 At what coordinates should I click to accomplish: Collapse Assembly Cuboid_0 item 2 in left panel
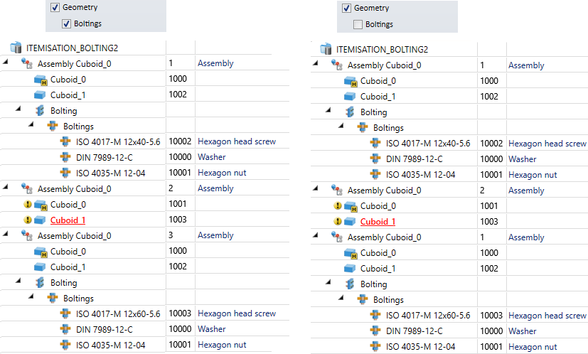click(x=6, y=188)
